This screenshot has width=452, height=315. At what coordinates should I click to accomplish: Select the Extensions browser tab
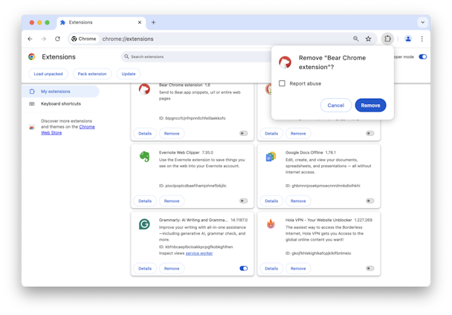tap(101, 22)
